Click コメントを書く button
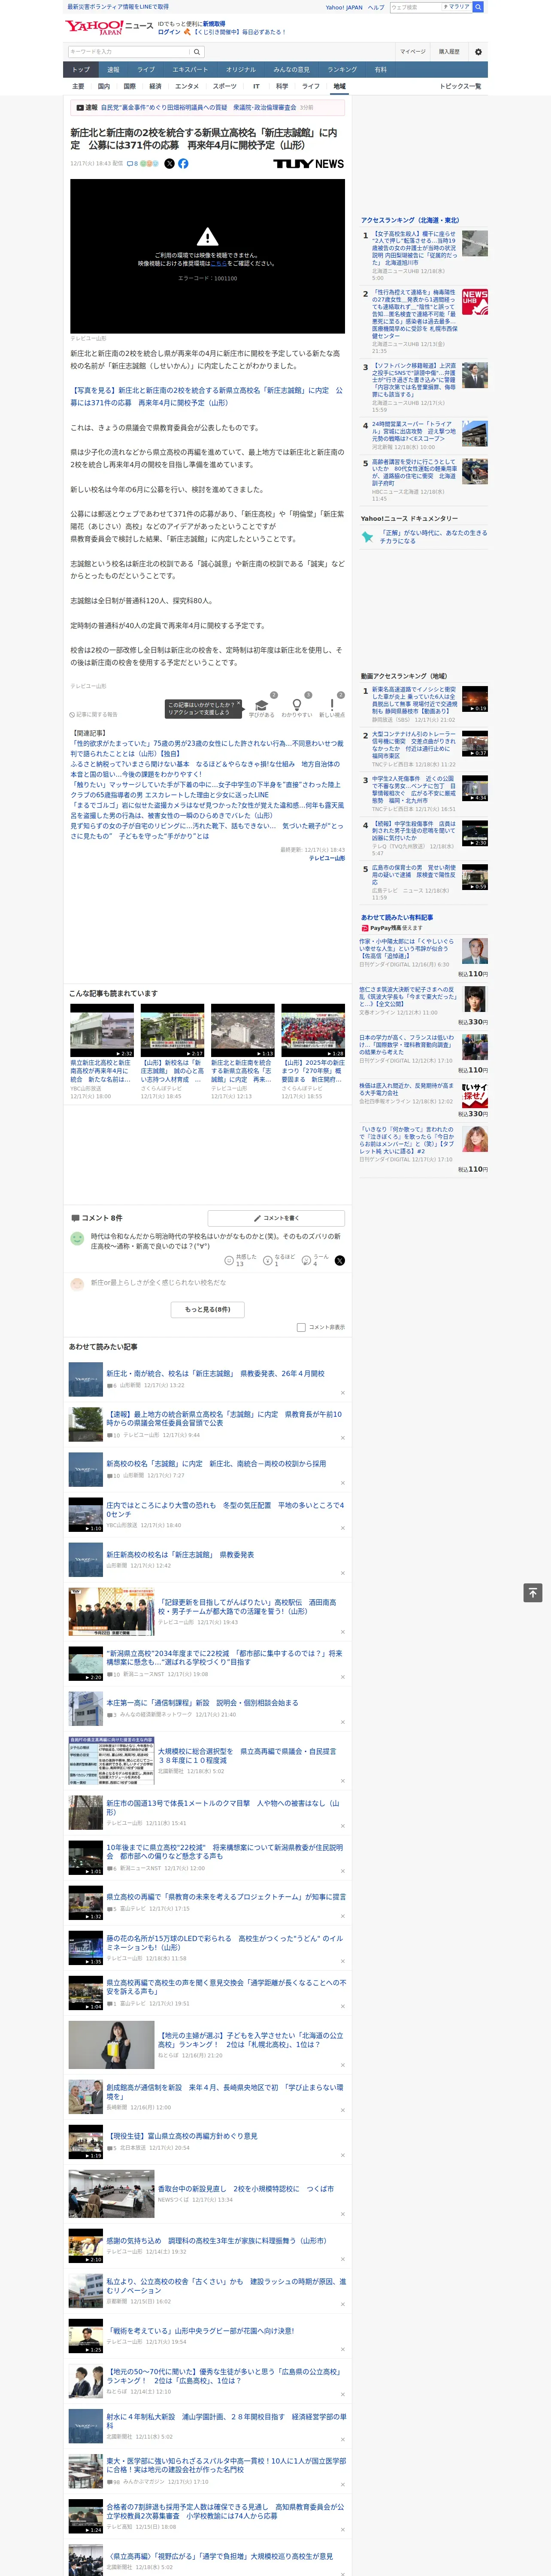Viewport: 551px width, 2576px height. click(x=276, y=1218)
